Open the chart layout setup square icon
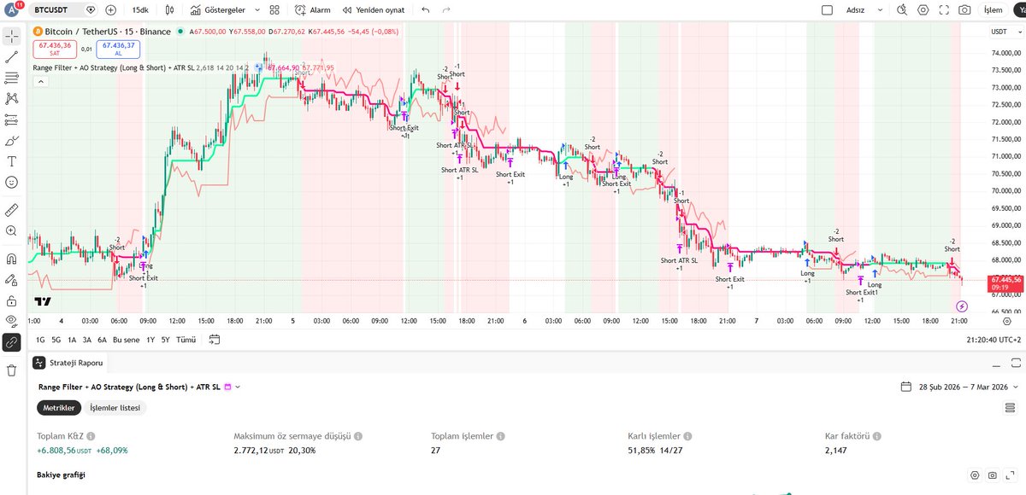1026x495 pixels. [827, 11]
